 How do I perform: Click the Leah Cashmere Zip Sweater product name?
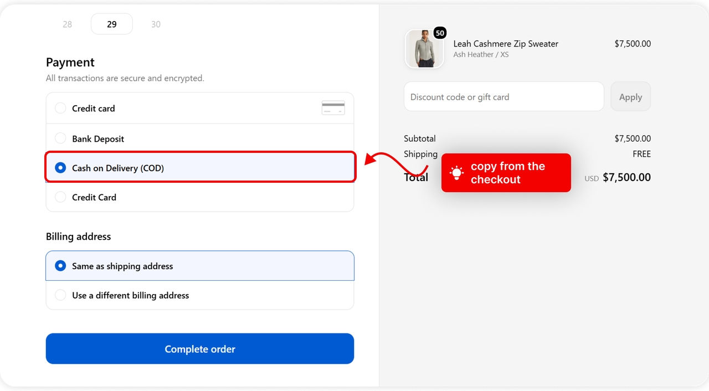coord(506,44)
